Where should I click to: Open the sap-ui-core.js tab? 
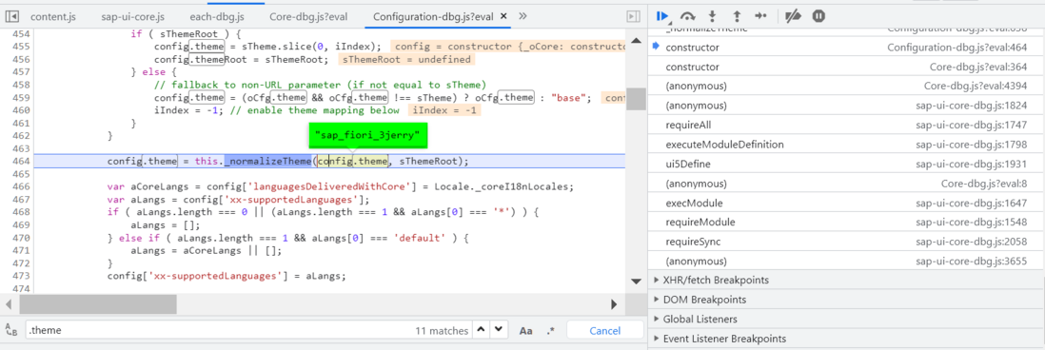point(132,16)
